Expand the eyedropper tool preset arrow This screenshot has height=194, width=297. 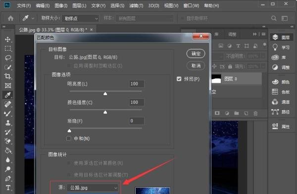pyautogui.click(x=33, y=18)
